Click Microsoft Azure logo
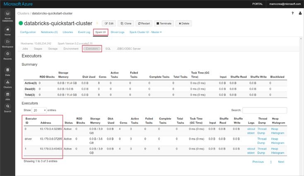This screenshot has width=304, height=176. point(18,4)
